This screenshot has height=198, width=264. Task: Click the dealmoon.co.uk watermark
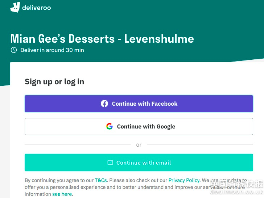point(236,192)
